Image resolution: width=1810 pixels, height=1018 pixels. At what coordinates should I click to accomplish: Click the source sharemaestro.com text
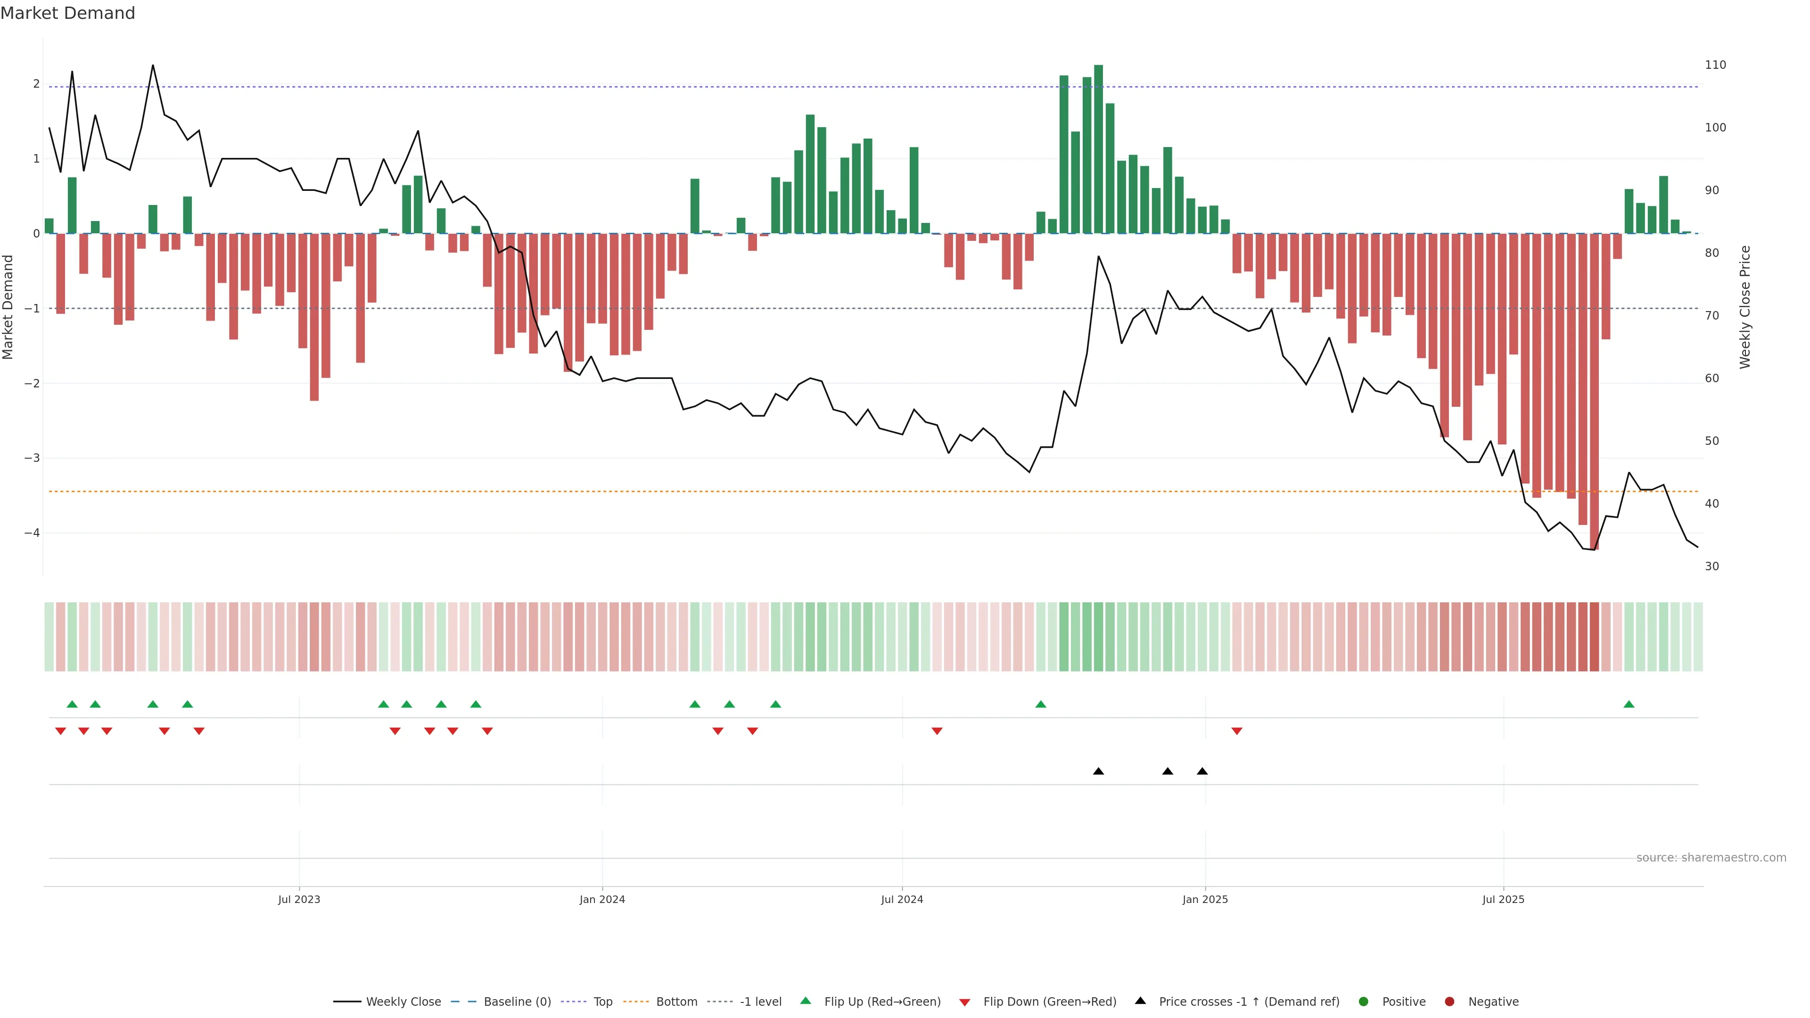pyautogui.click(x=1711, y=858)
